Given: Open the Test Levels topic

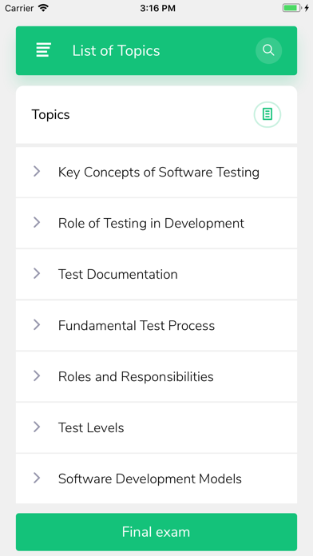Looking at the screenshot, I should coord(156,427).
